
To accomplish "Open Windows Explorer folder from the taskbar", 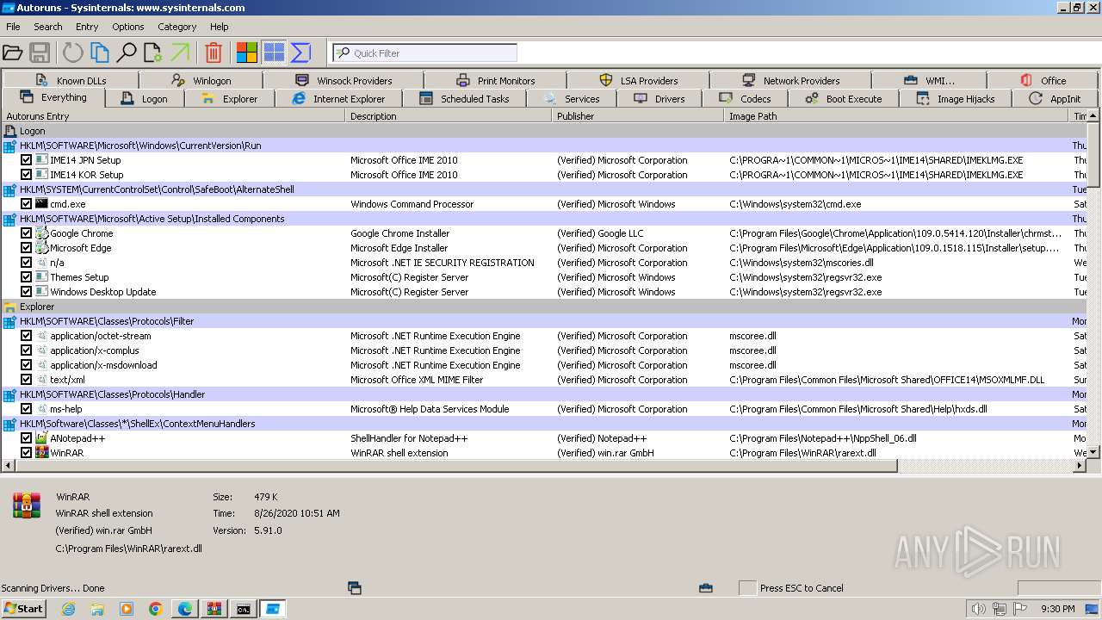I will [x=97, y=609].
